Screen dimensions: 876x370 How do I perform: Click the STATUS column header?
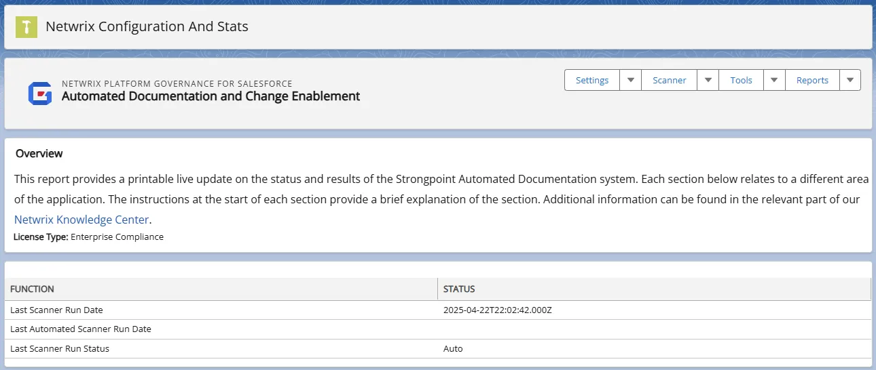point(654,289)
